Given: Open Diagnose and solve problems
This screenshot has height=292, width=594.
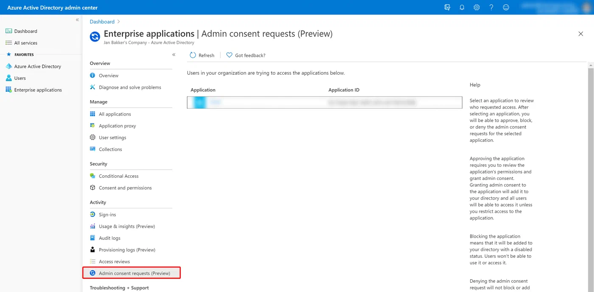Looking at the screenshot, I should coord(130,87).
